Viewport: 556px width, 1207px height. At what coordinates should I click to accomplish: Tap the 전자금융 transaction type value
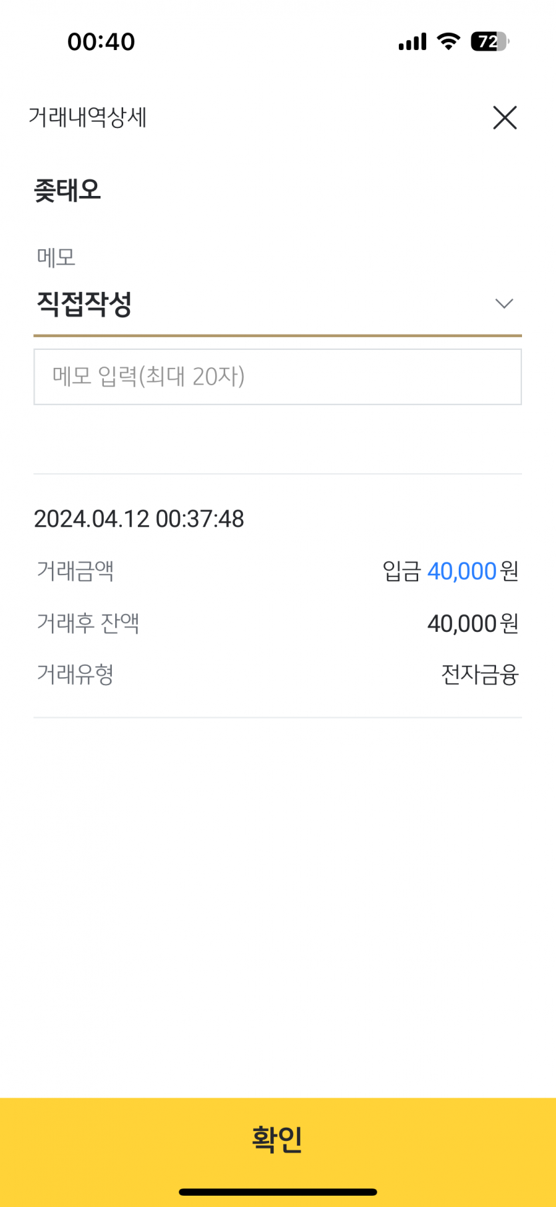point(479,675)
